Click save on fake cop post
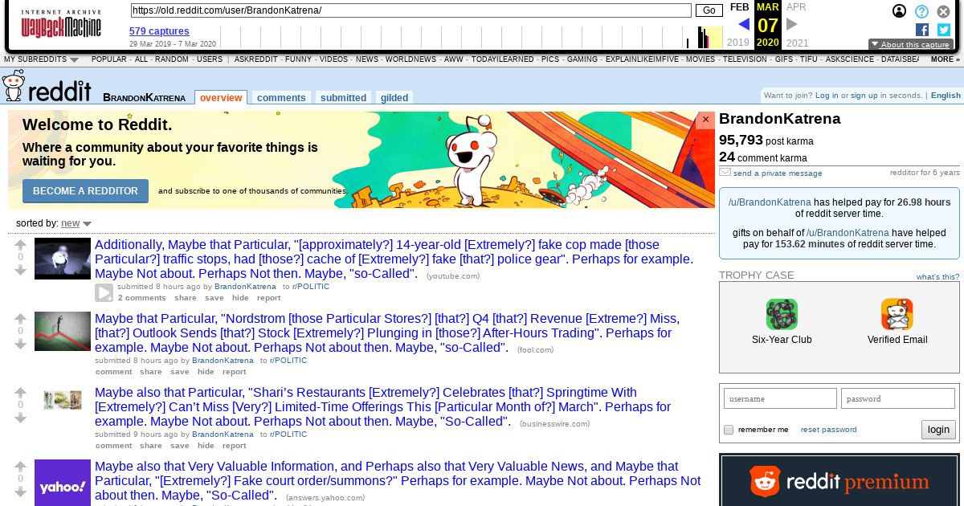Image resolution: width=964 pixels, height=506 pixels. 214,298
